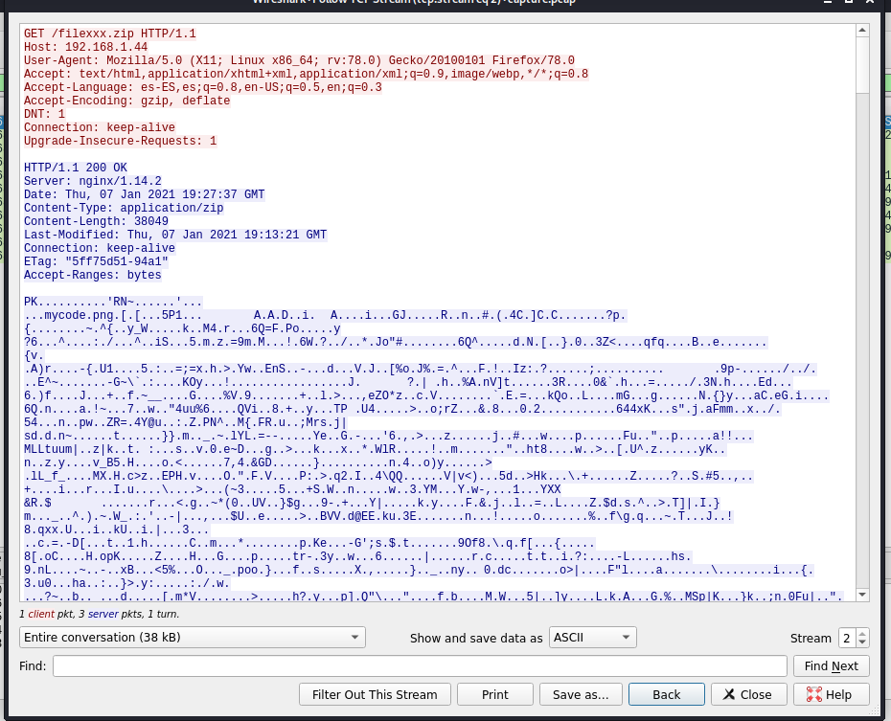
Task: Click the '1 client pkt, 3 server pkts' status text
Action: click(x=100, y=614)
